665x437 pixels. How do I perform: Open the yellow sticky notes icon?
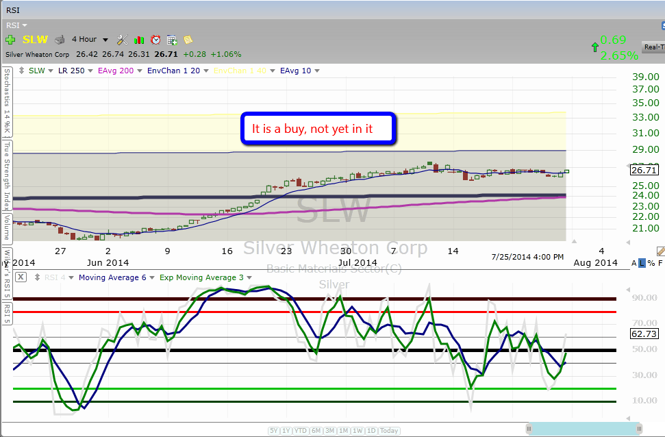click(188, 40)
